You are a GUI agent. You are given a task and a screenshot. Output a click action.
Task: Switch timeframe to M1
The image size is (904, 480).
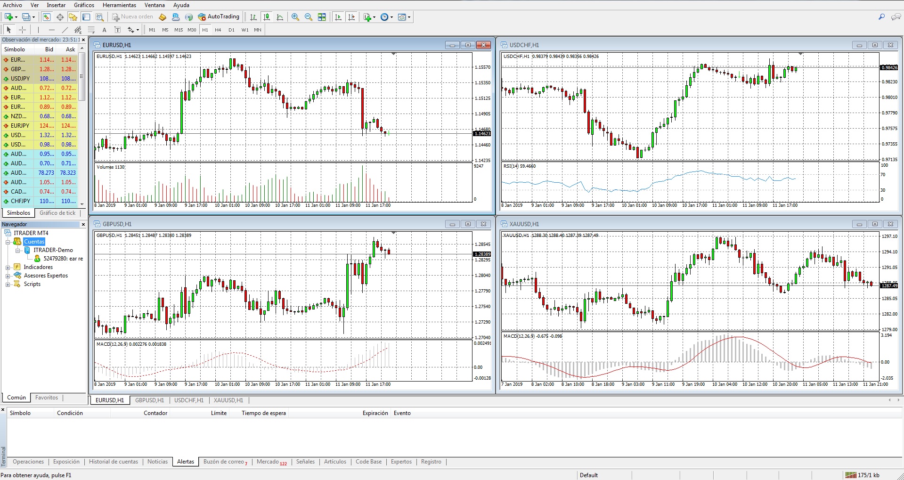pyautogui.click(x=152, y=30)
